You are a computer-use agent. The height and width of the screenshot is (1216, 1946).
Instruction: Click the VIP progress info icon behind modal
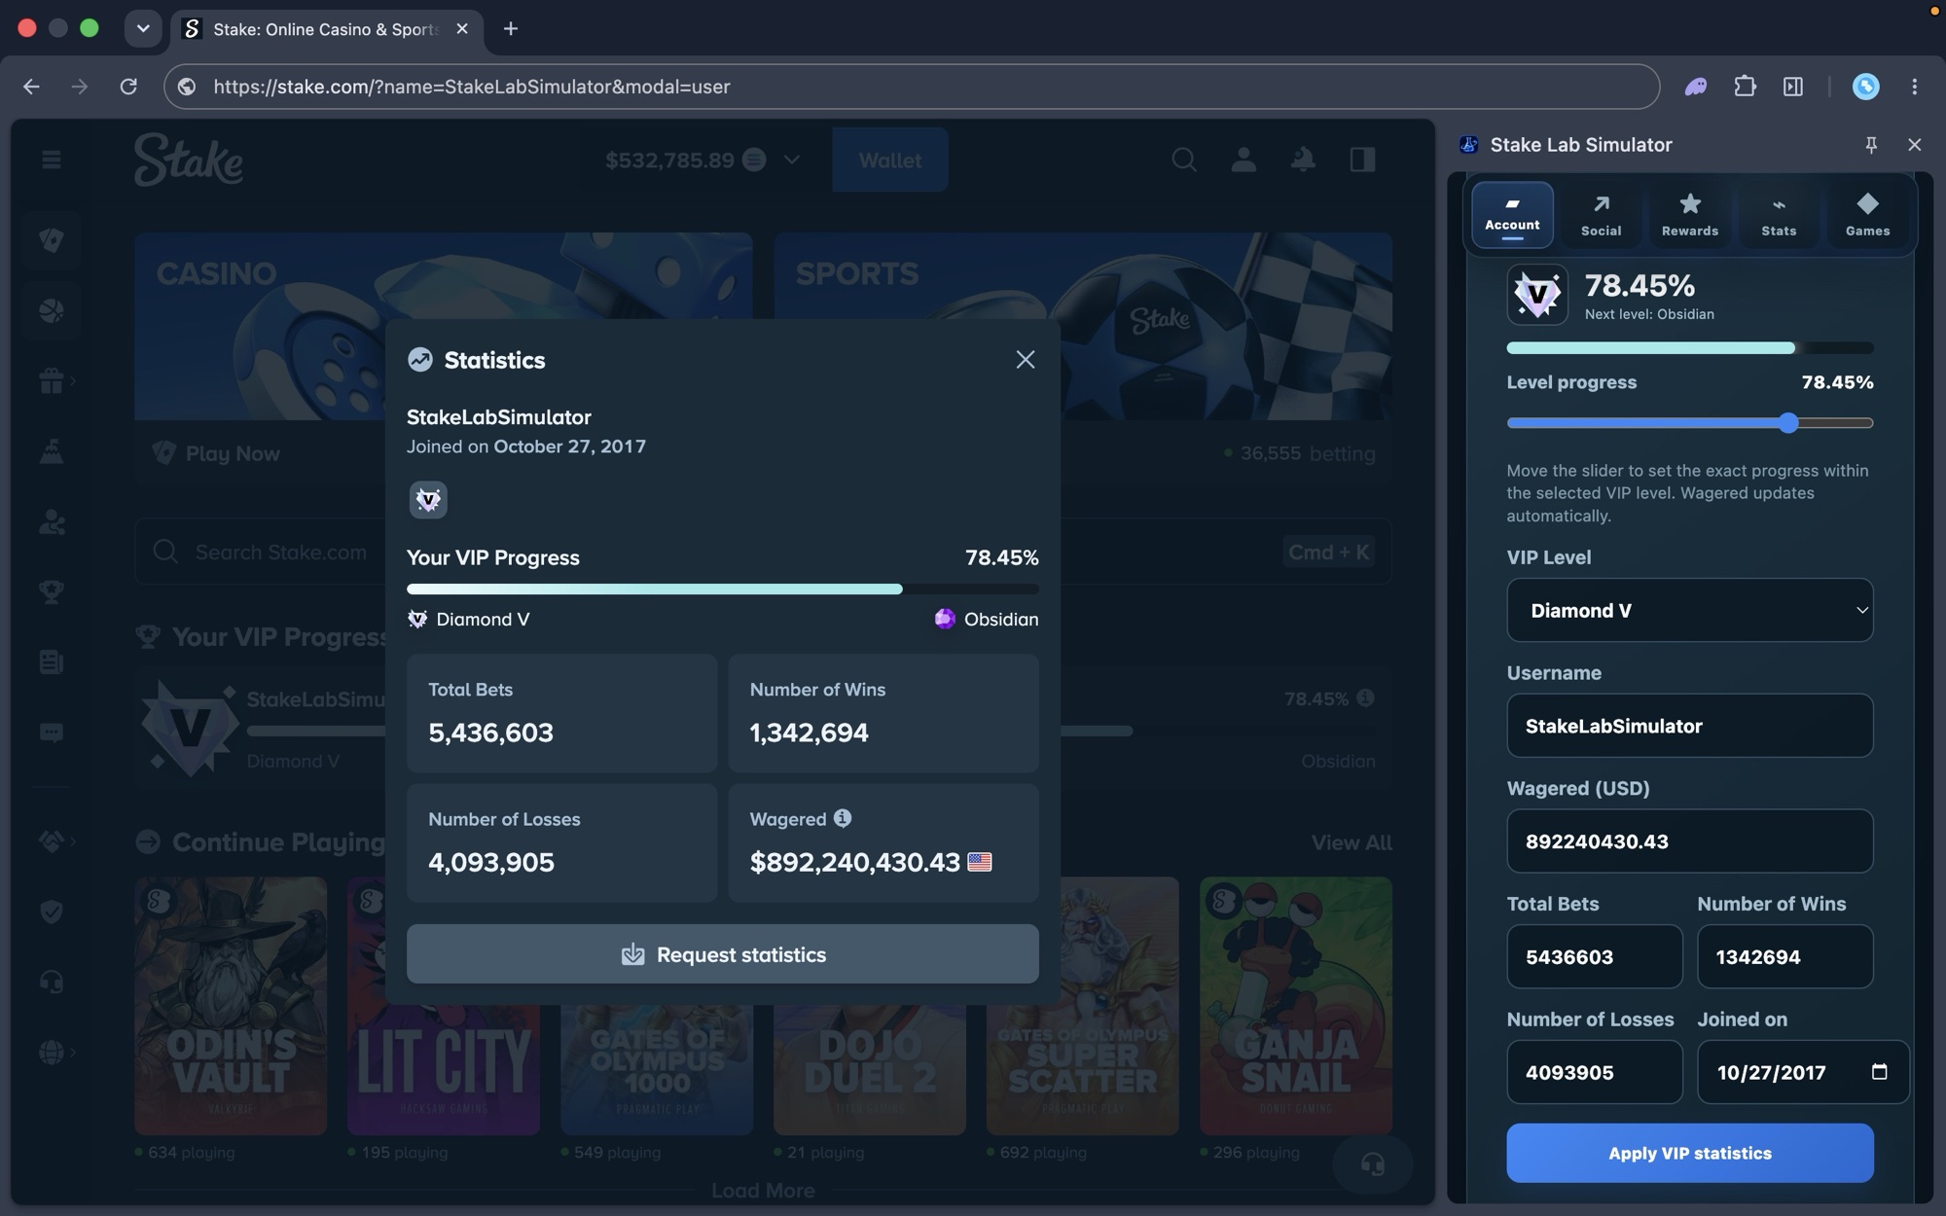(1365, 697)
